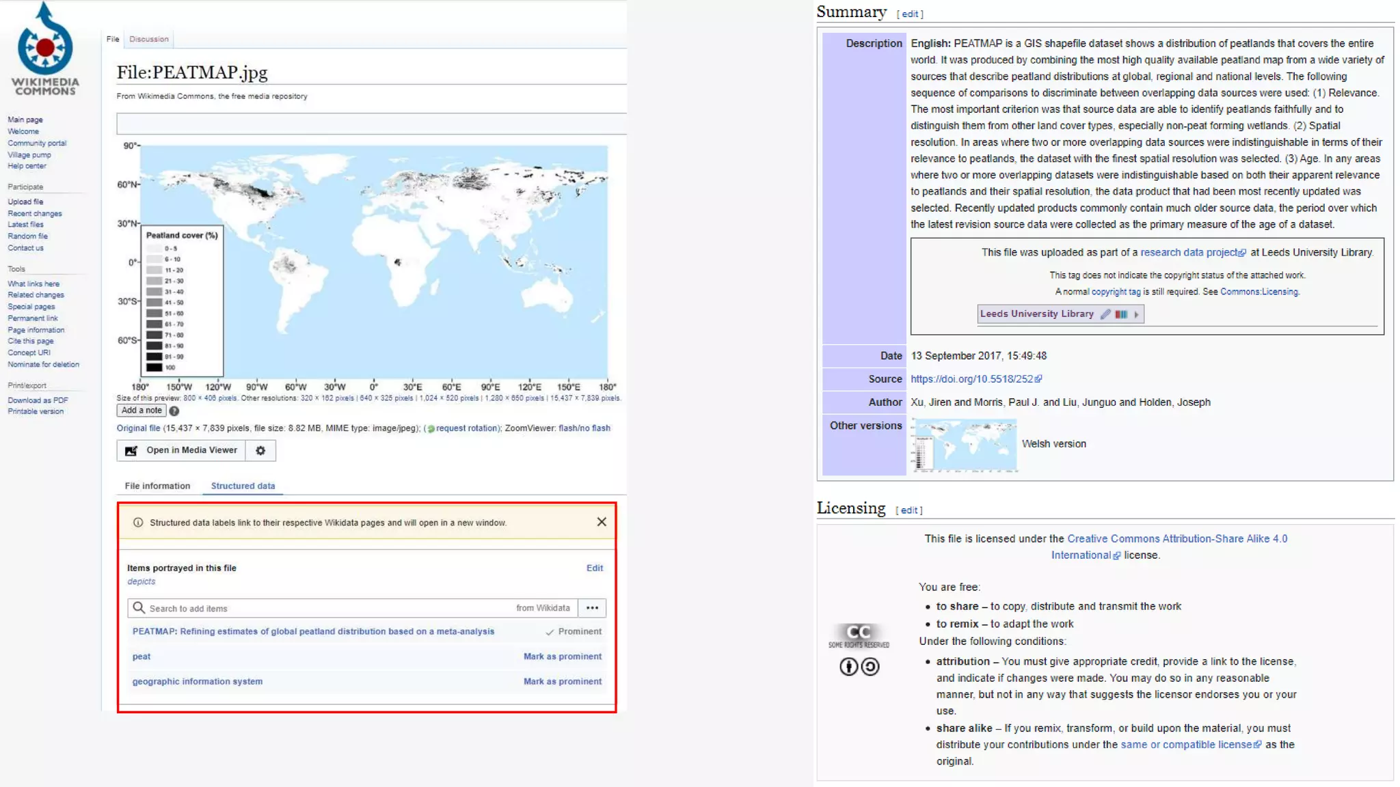Mark peat as prominent
The width and height of the screenshot is (1400, 787).
(562, 657)
